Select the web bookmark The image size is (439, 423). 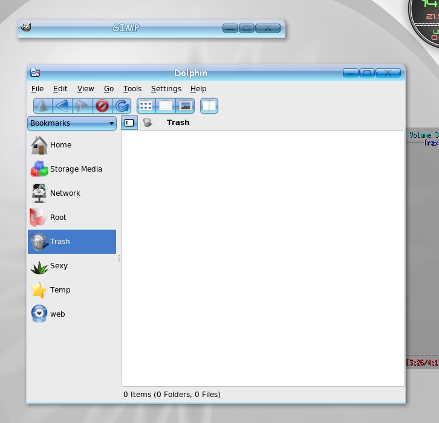tap(72, 314)
